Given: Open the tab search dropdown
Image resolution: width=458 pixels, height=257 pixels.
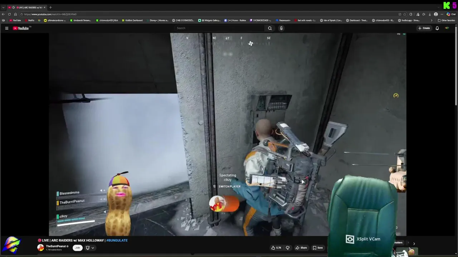Looking at the screenshot, I should coord(3,7).
